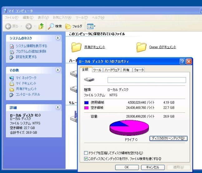The height and width of the screenshot is (173, 202).
Task: Open the File (ファイル) menu
Action: pyautogui.click(x=11, y=17)
